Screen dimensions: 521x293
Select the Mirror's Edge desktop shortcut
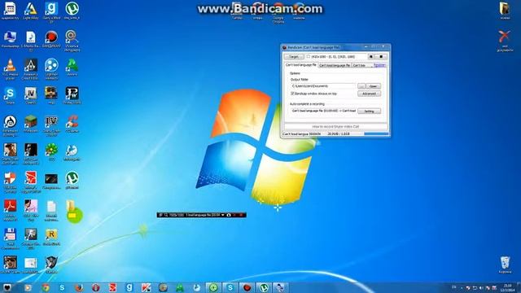pos(31,182)
